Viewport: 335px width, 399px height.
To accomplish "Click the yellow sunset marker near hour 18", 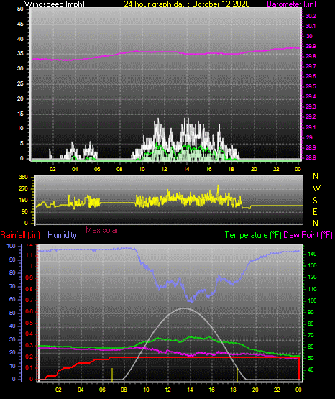I will point(237,375).
